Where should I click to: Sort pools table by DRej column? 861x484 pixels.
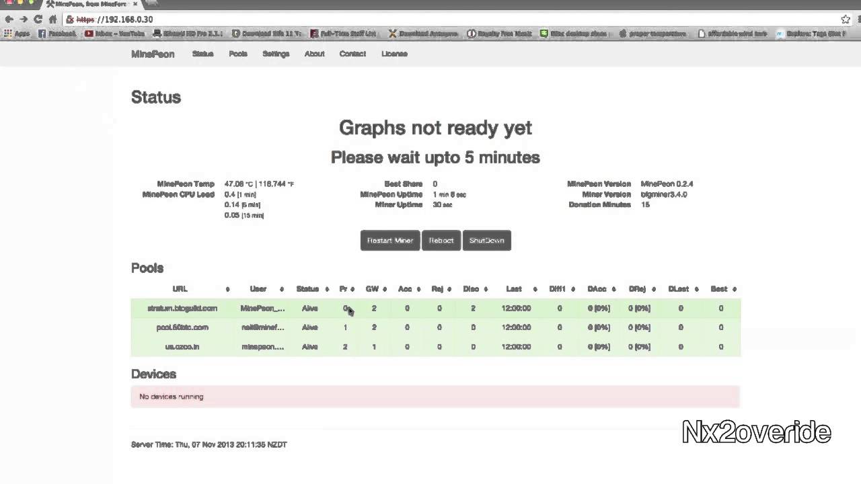coord(638,289)
